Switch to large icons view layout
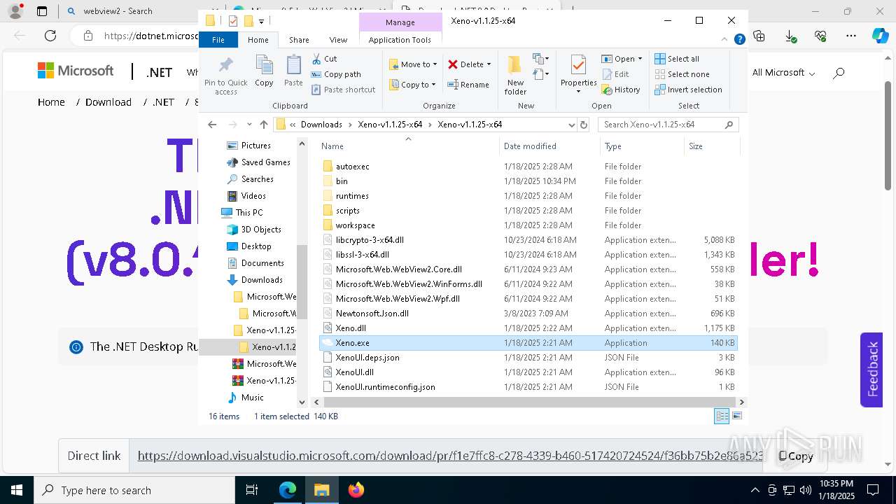The image size is (896, 504). point(736,416)
